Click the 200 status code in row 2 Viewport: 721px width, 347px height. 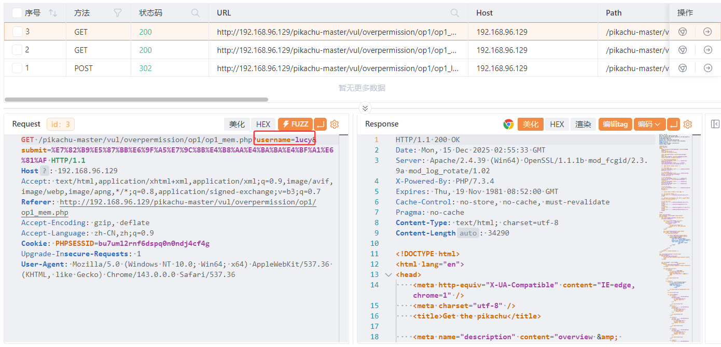point(145,50)
